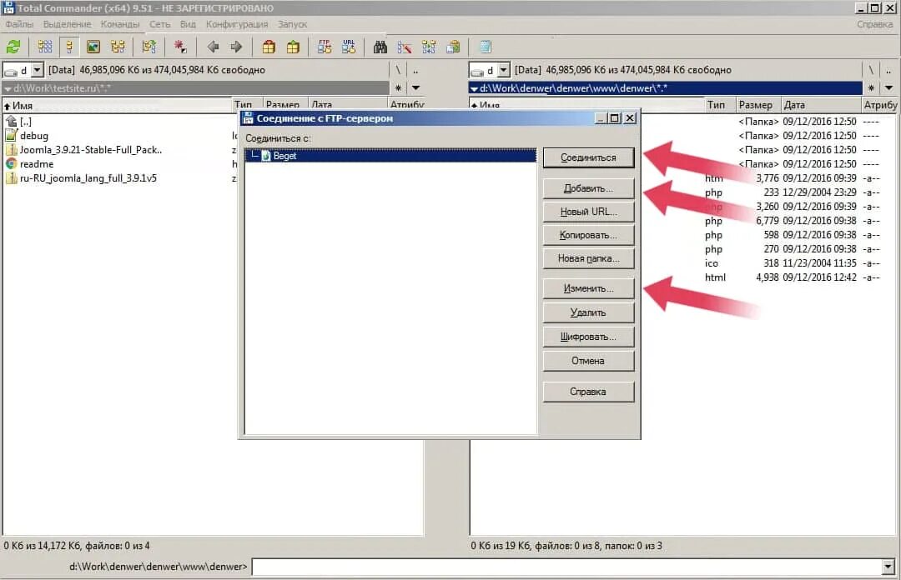Image resolution: width=901 pixels, height=580 pixels.
Task: Click right panel parent directory dots button
Action: tap(888, 70)
